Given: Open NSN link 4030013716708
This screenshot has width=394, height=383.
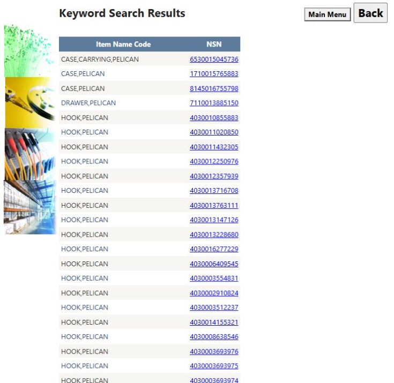Looking at the screenshot, I should coord(214,191).
